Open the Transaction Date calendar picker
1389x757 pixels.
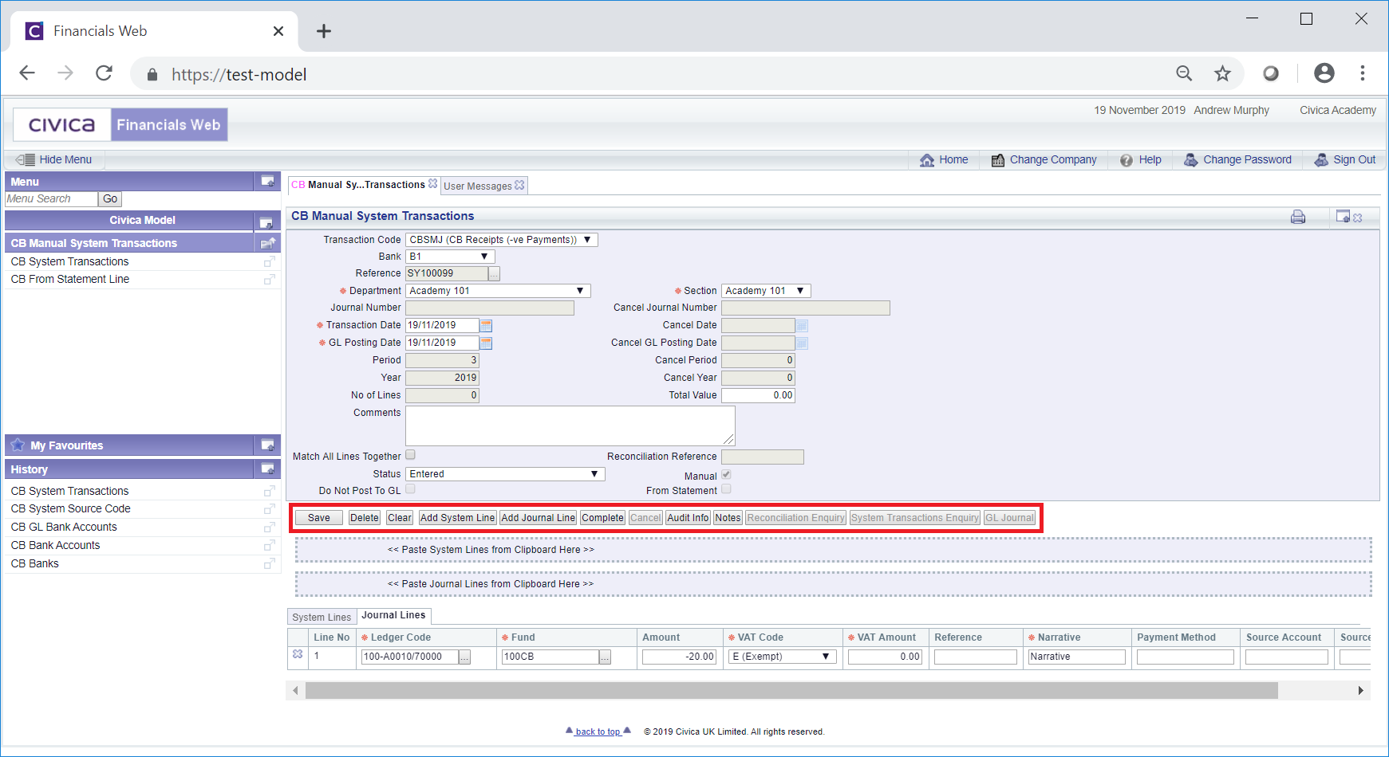pyautogui.click(x=486, y=325)
